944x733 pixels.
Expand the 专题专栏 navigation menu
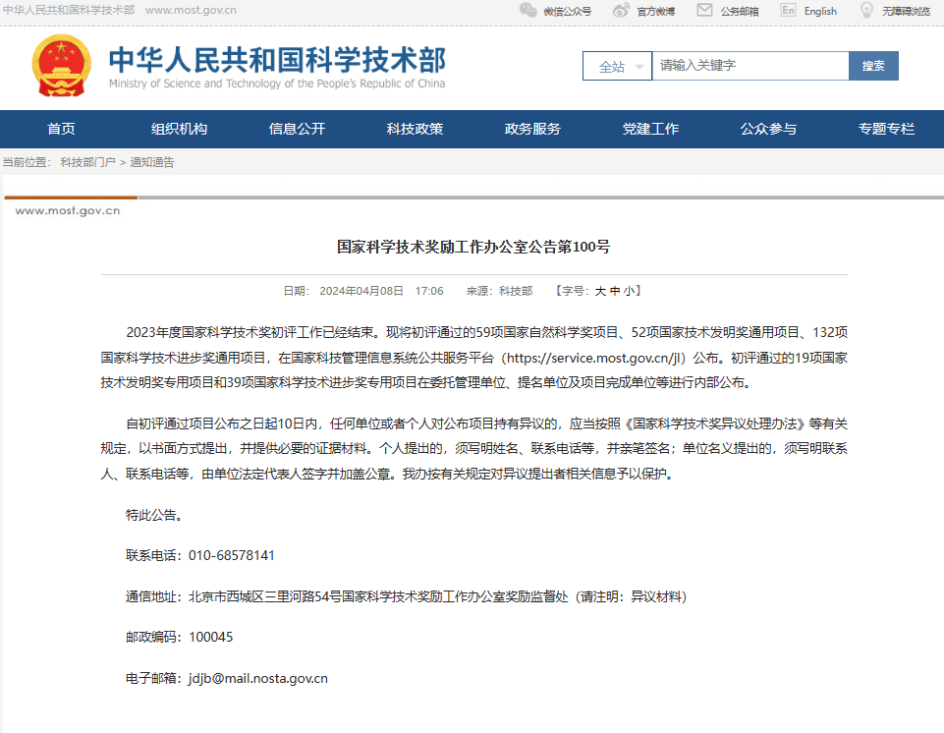[886, 129]
